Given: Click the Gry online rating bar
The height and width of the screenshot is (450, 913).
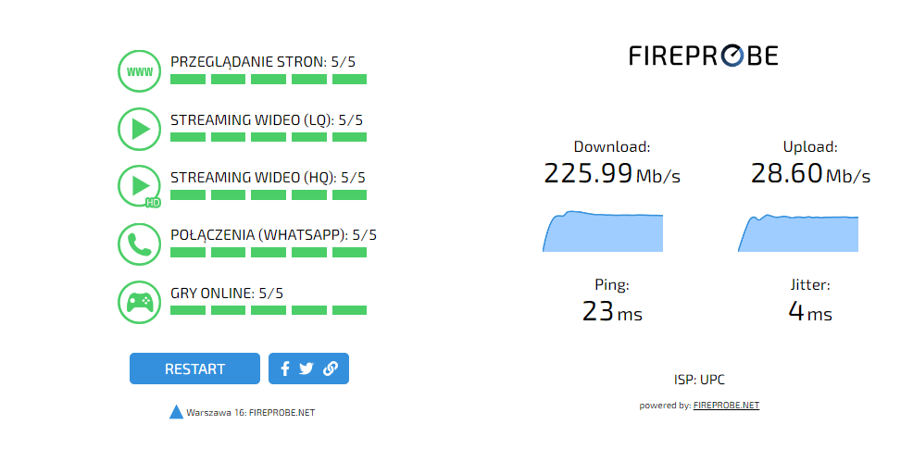Looking at the screenshot, I should pyautogui.click(x=269, y=309).
